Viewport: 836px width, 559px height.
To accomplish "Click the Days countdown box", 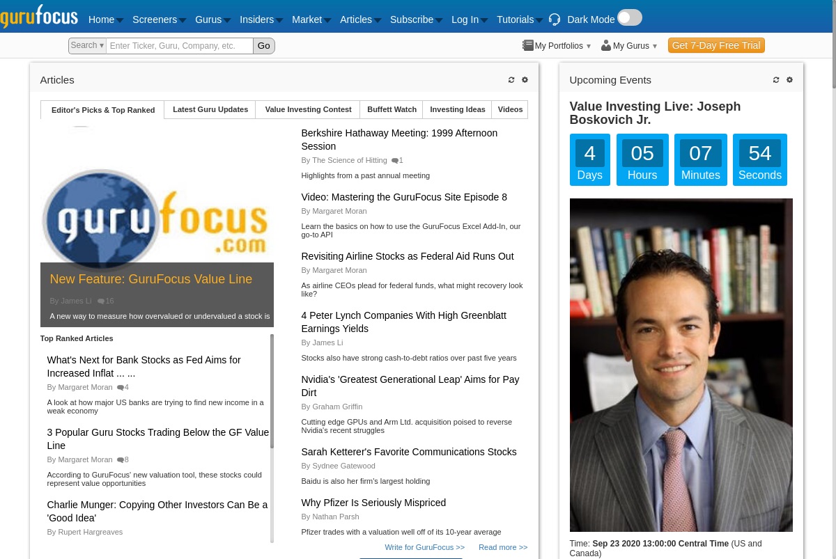I will pyautogui.click(x=590, y=160).
